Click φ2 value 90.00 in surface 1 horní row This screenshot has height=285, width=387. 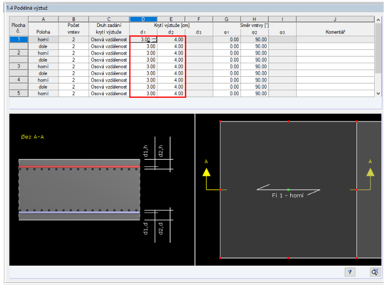point(255,40)
